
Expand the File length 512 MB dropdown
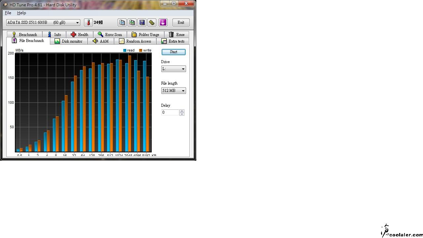coord(173,91)
